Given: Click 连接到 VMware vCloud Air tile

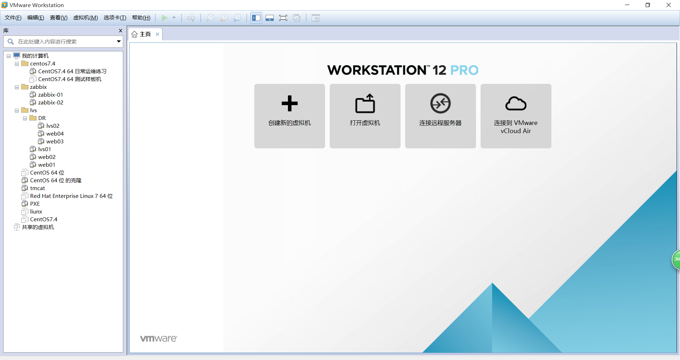Looking at the screenshot, I should pyautogui.click(x=516, y=116).
